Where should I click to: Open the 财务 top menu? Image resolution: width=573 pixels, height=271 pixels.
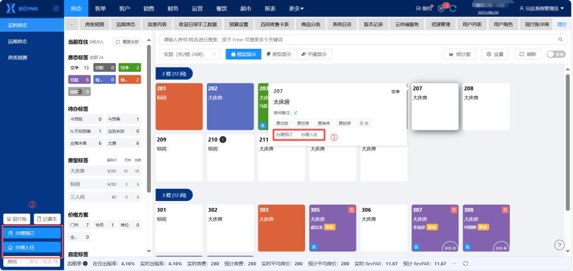(x=173, y=8)
